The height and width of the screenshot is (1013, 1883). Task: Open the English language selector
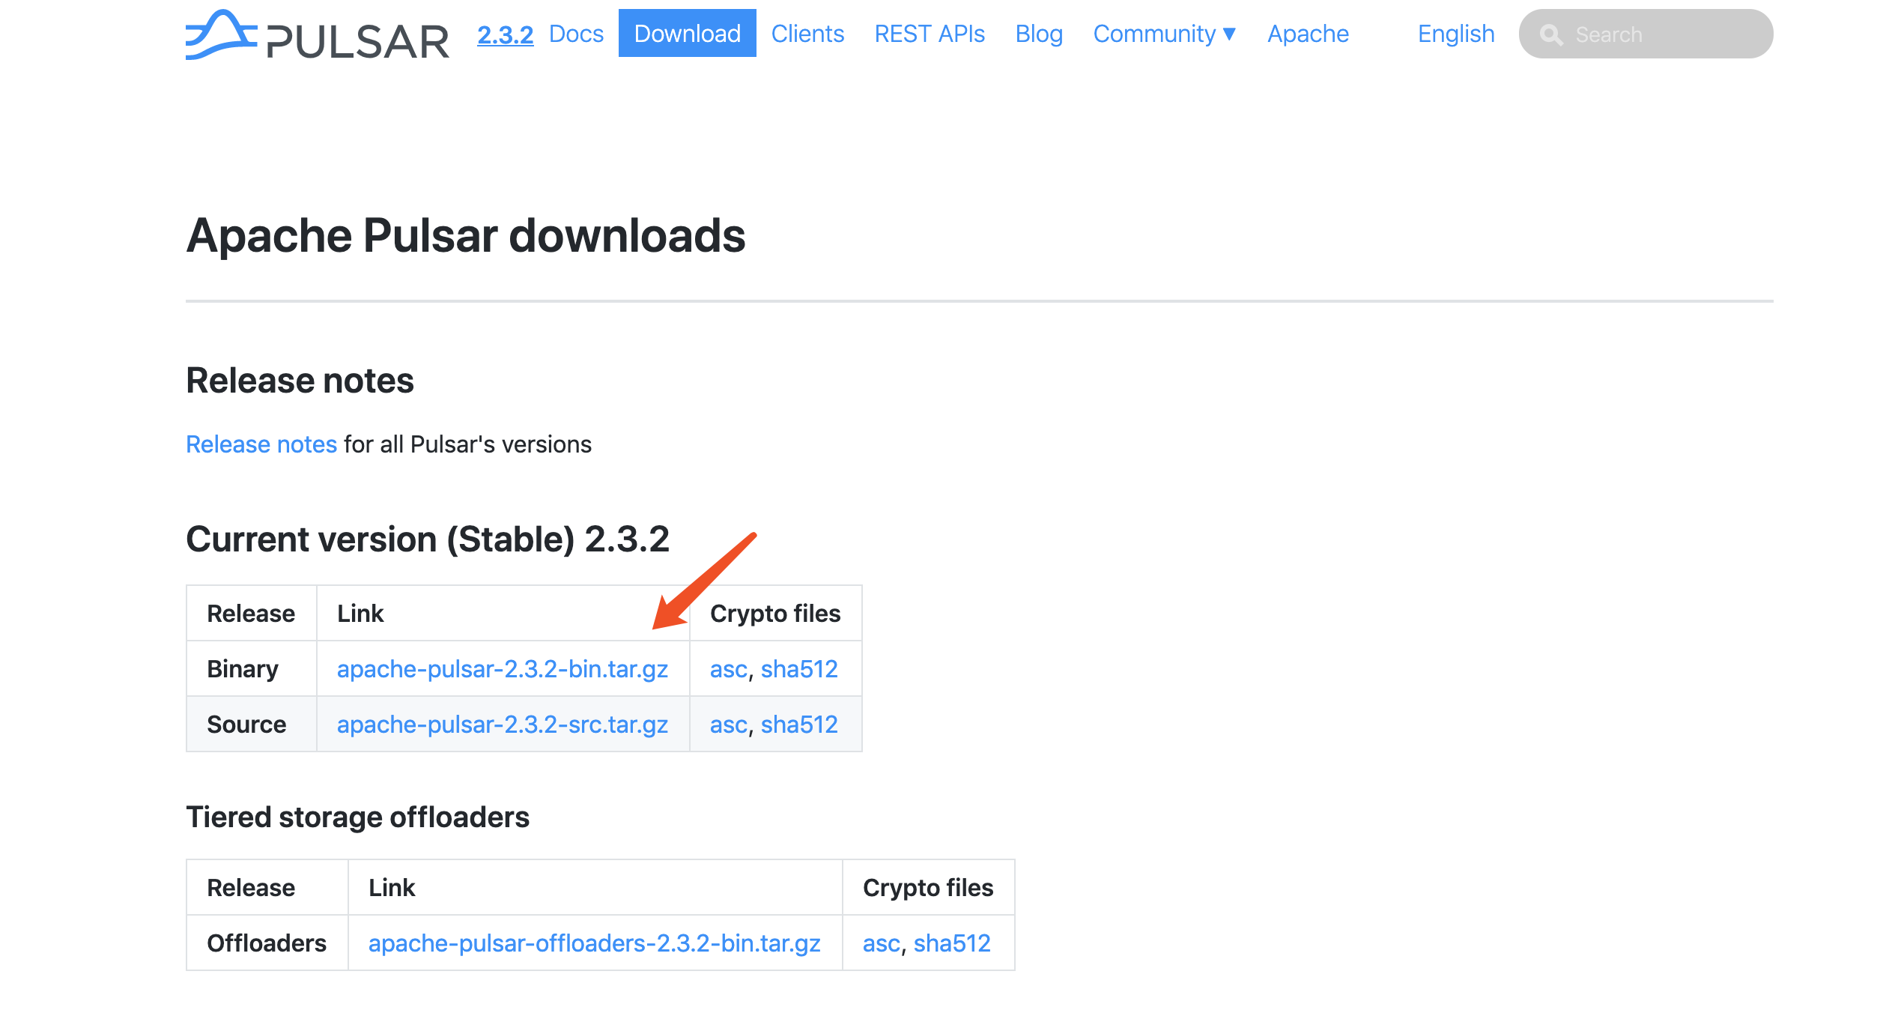tap(1455, 34)
